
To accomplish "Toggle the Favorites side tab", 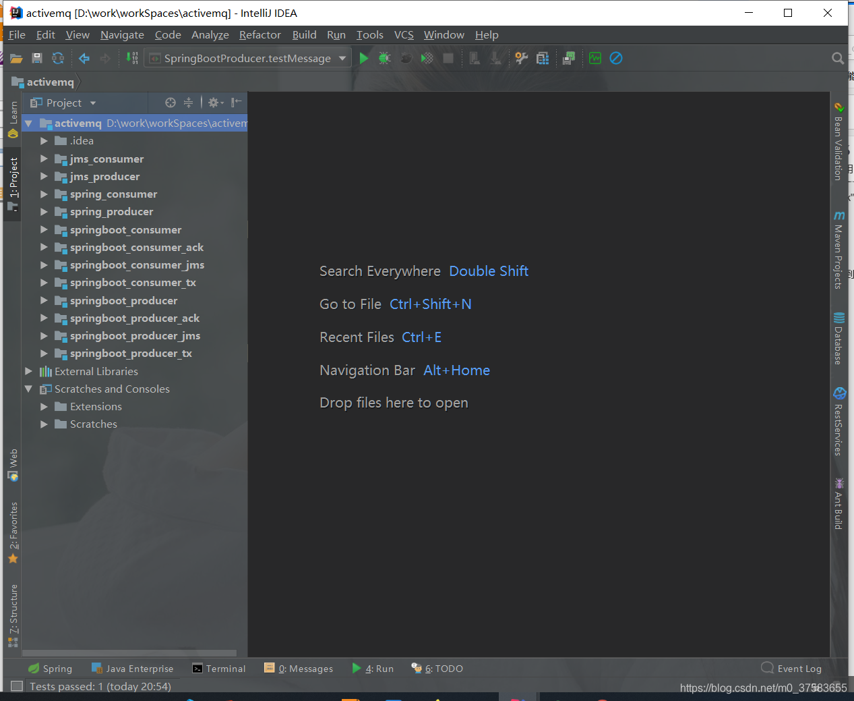I will [13, 533].
